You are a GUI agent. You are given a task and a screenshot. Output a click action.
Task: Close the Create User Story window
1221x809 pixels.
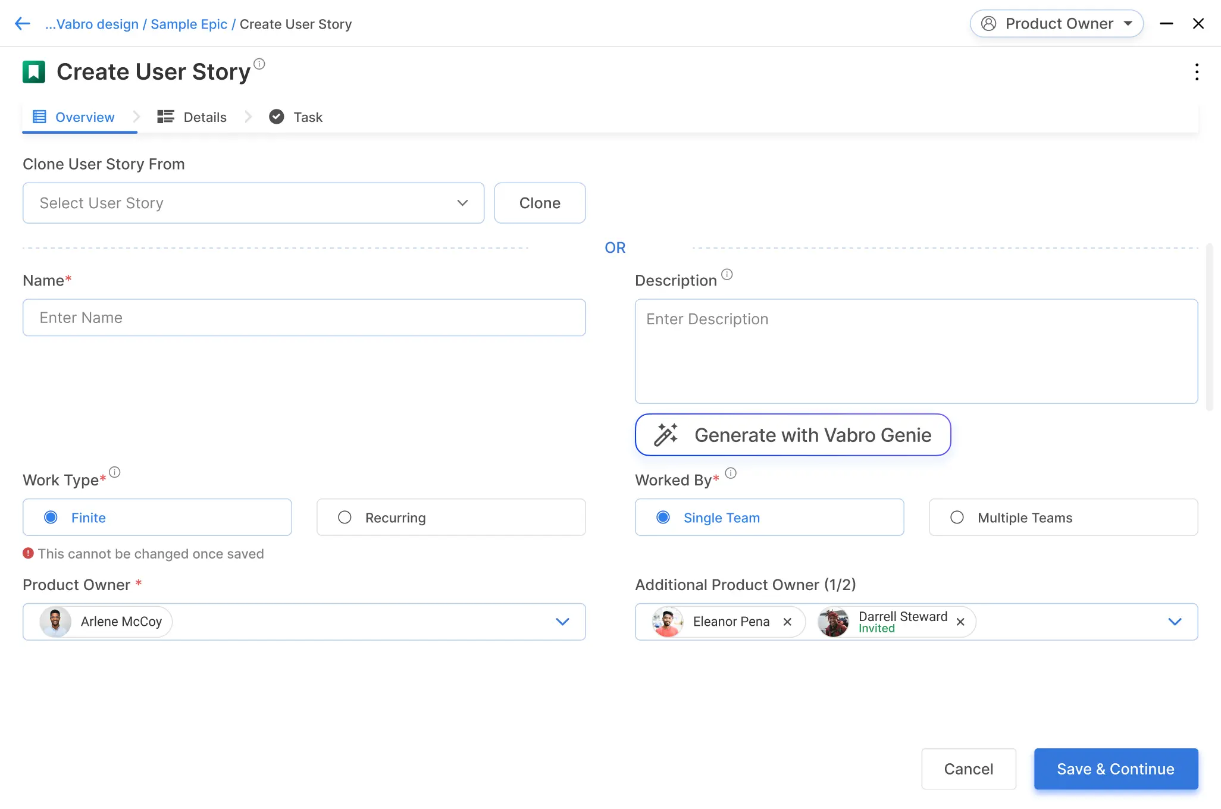click(1198, 24)
